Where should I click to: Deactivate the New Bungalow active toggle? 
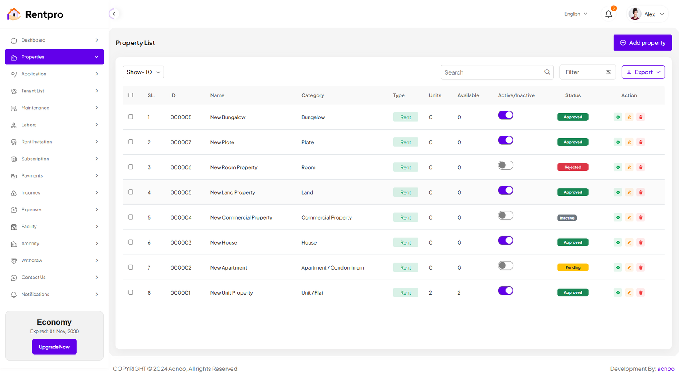pos(505,115)
